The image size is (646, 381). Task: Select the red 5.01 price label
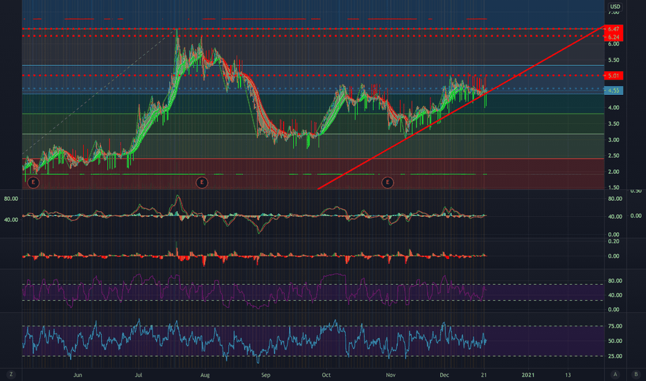613,76
